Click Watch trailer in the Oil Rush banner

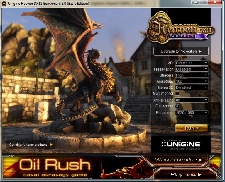tap(178, 160)
